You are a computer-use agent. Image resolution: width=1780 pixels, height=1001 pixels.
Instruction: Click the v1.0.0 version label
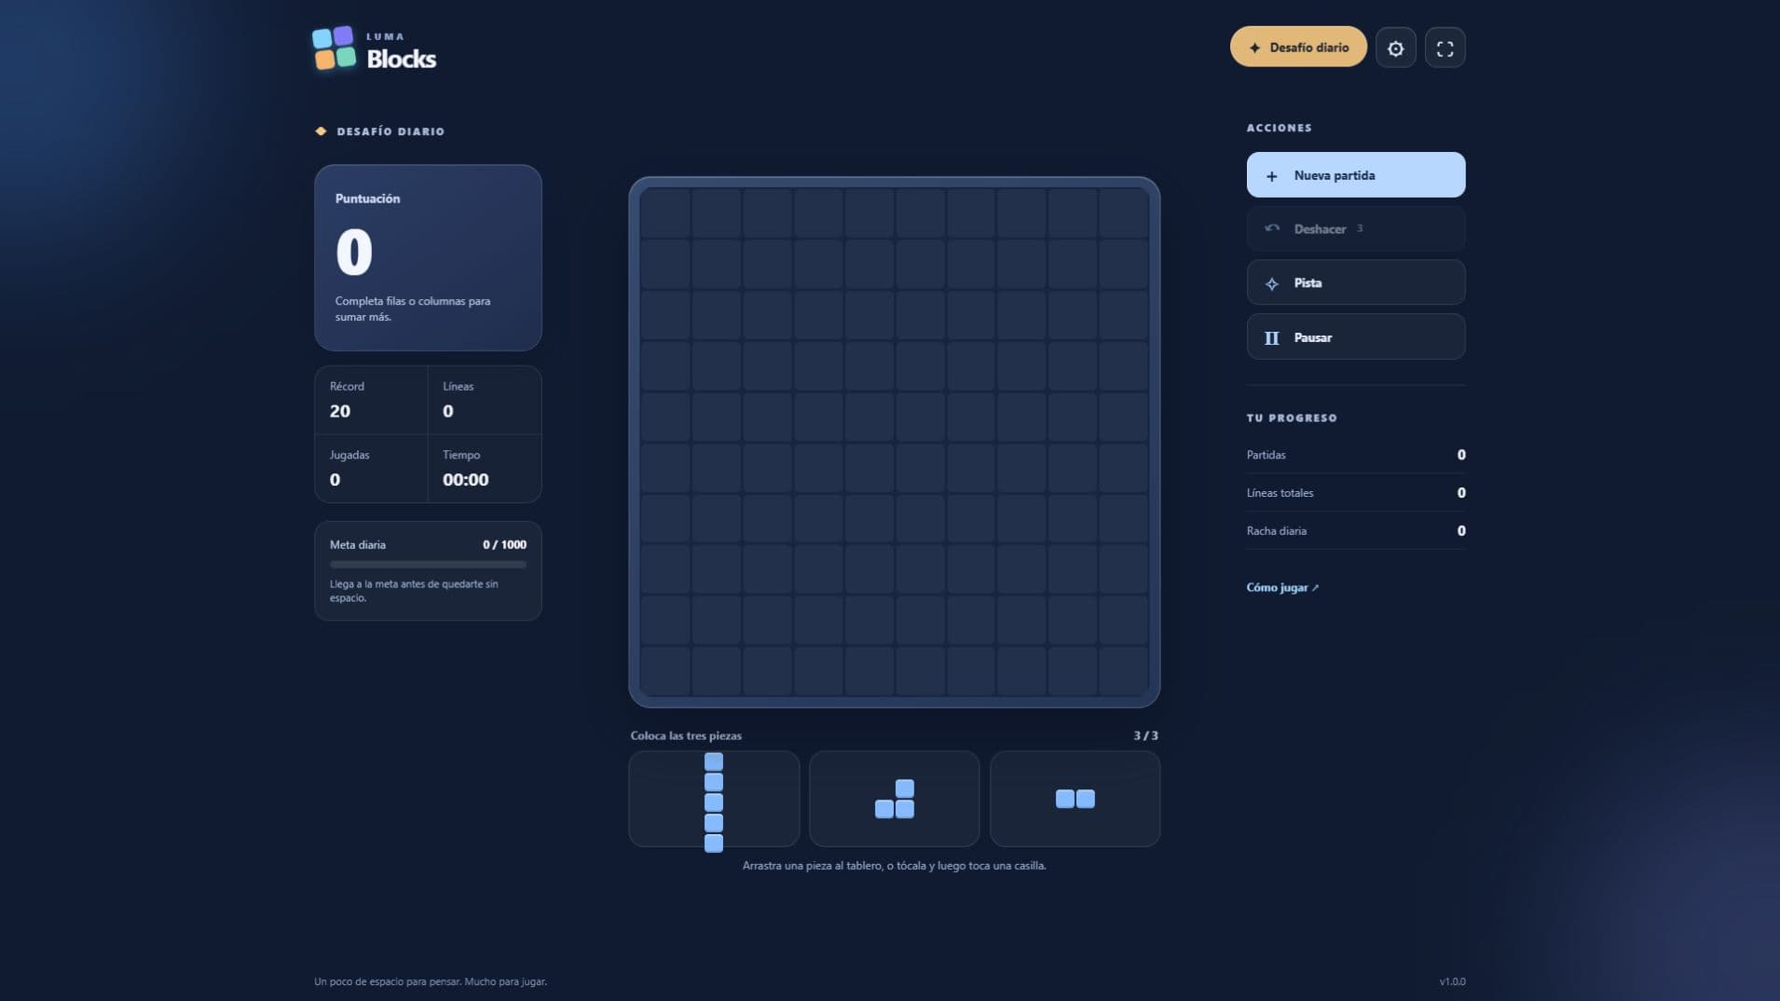pos(1452,981)
